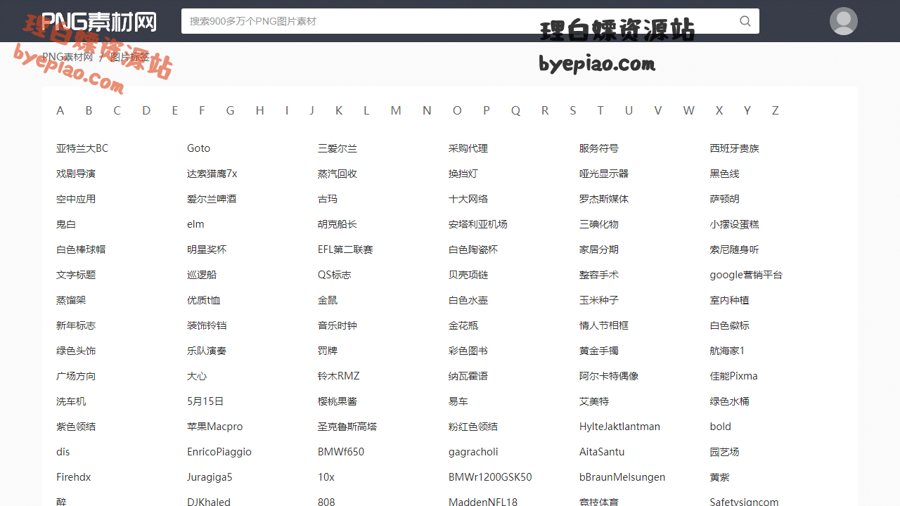Click the 整容手术 tag
Image resolution: width=900 pixels, height=506 pixels.
coord(599,275)
